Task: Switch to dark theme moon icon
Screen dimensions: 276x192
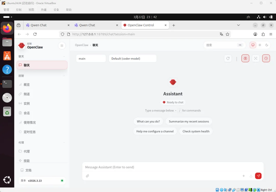Action: pyautogui.click(x=267, y=45)
